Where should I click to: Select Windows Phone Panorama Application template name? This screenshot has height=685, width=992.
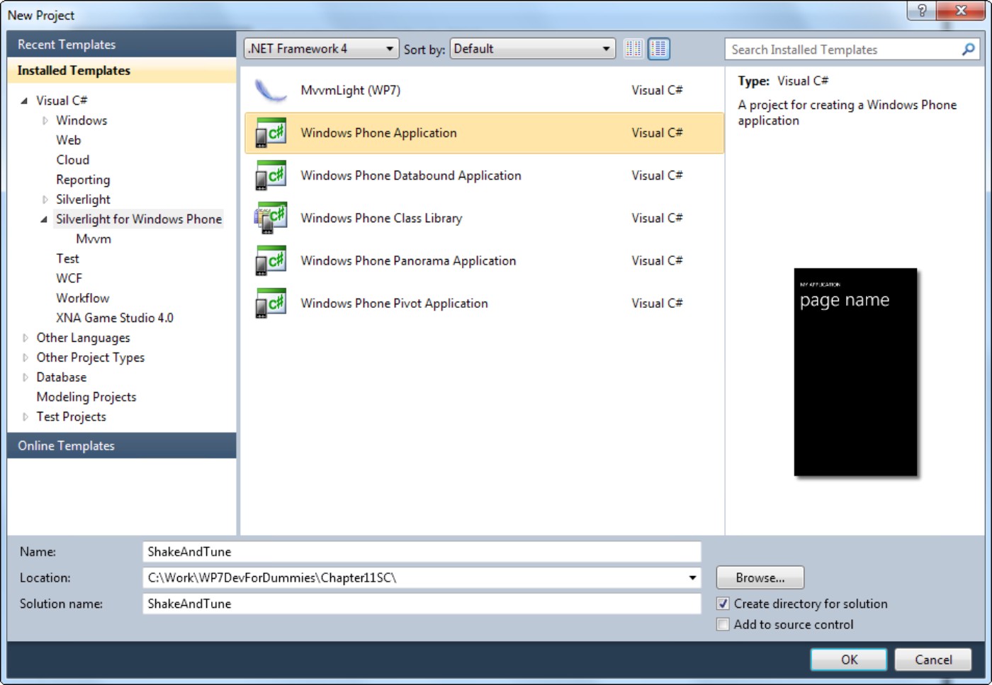click(408, 260)
